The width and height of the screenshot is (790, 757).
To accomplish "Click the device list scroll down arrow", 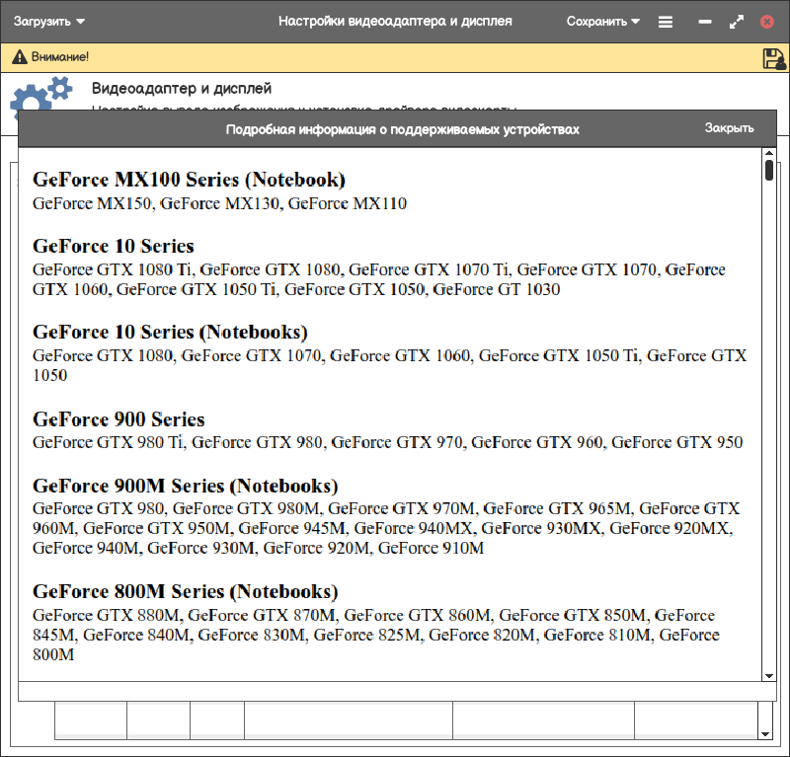I will 769,675.
